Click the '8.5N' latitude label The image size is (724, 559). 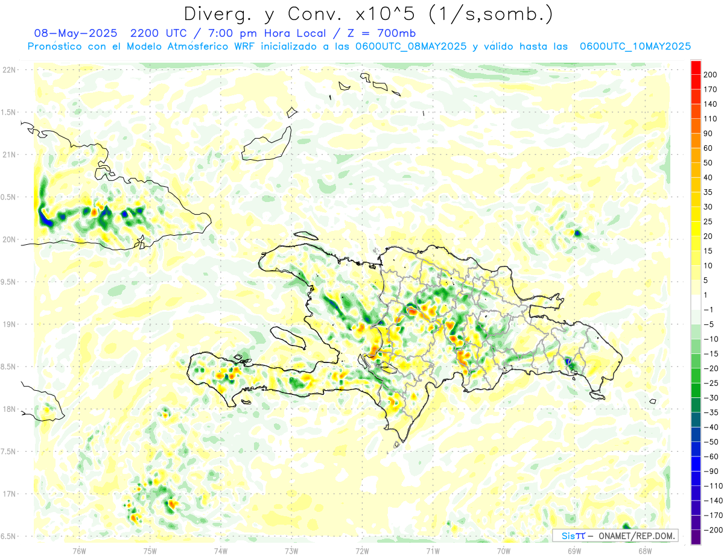point(8,367)
